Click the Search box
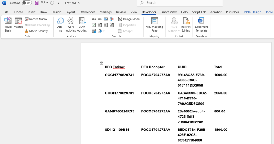Viewport: 274px width, 144px height. point(180,3)
